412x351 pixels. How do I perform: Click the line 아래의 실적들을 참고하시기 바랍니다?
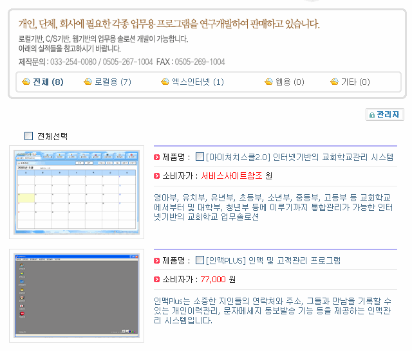(x=70, y=48)
